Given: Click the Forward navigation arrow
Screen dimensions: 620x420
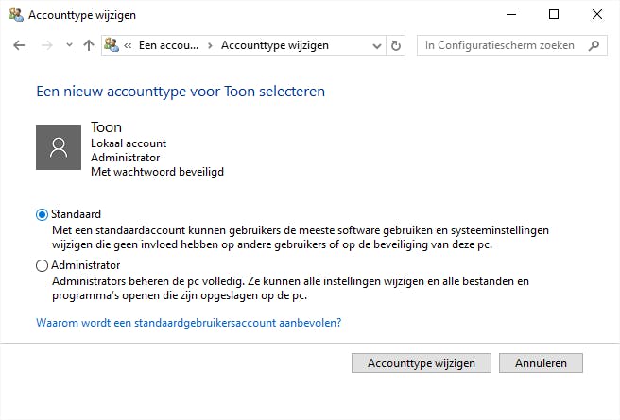Looking at the screenshot, I should tap(44, 45).
